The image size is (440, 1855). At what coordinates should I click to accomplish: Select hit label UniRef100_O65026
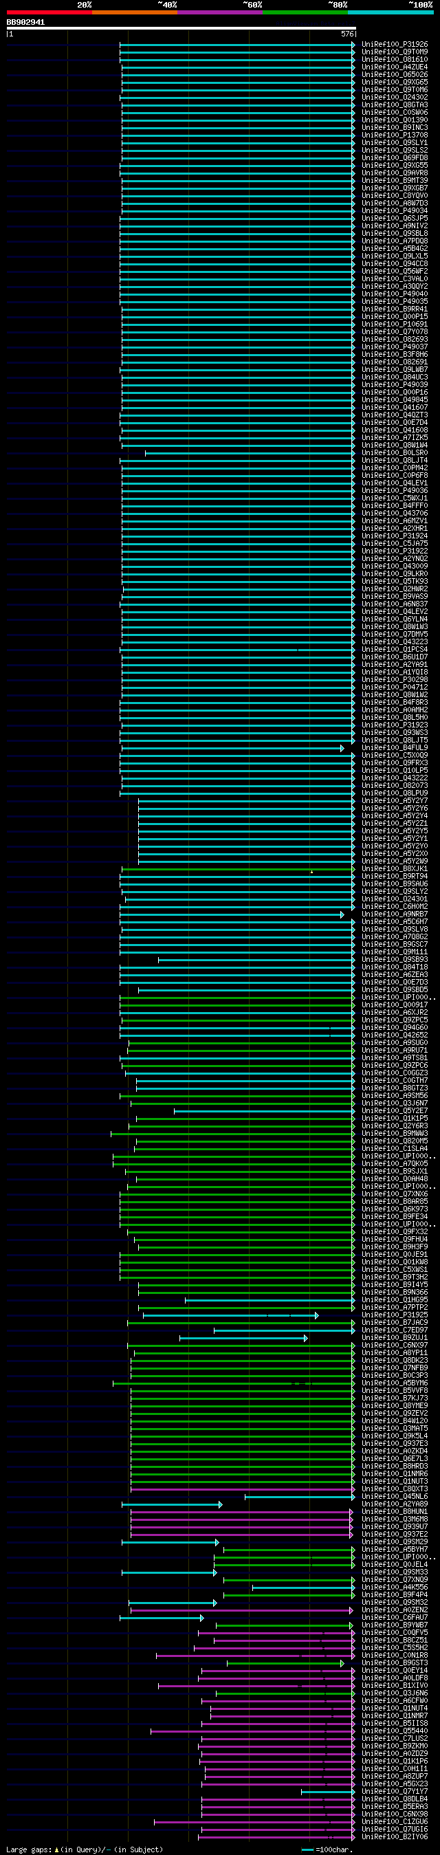[x=395, y=74]
